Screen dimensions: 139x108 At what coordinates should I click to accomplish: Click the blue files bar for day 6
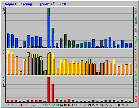[29, 42]
